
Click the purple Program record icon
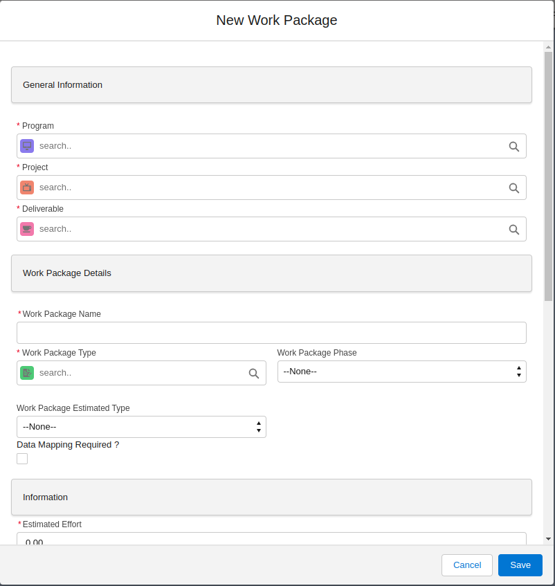[x=27, y=146]
